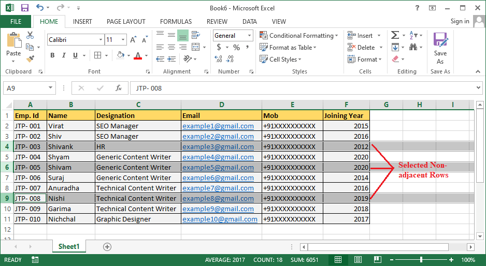
Task: Switch to the REVIEW tab
Action: (x=217, y=21)
